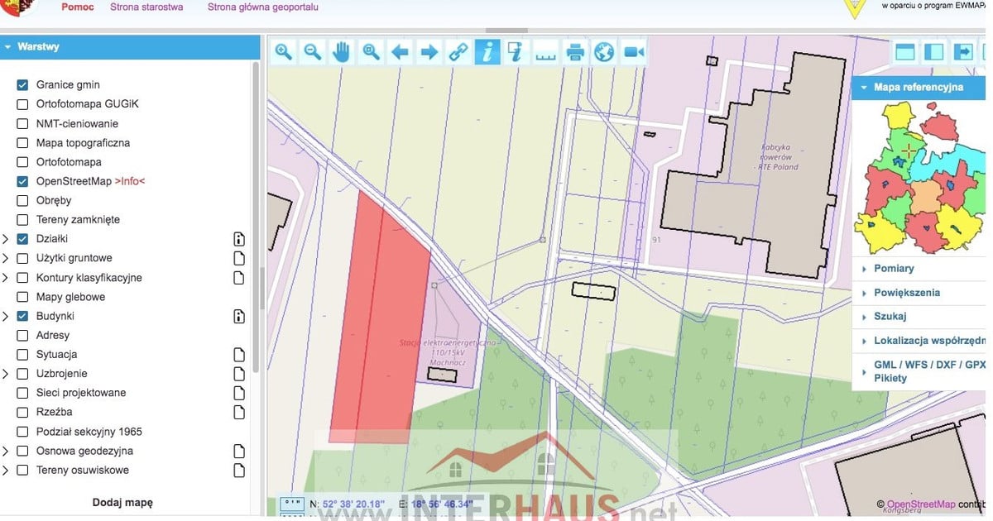
Task: Open document icon next to Działki layer
Action: coord(239,240)
